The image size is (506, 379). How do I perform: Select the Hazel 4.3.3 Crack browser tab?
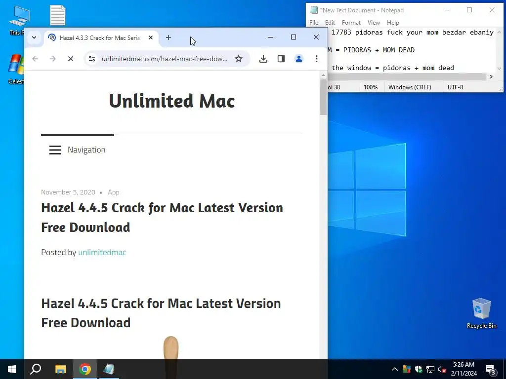pyautogui.click(x=101, y=38)
